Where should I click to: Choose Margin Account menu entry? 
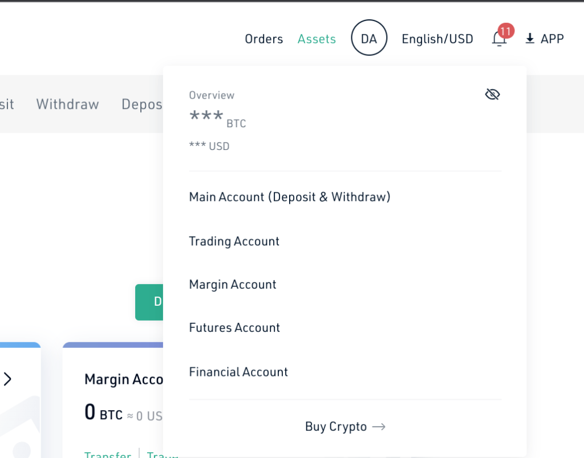point(233,285)
